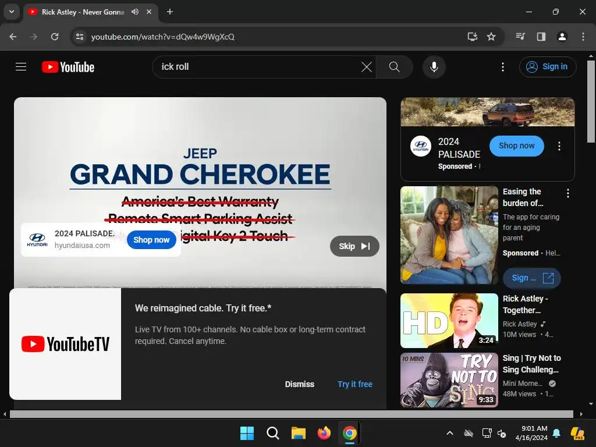Screen dimensions: 596x447
Task: Open Mini Moments channel link
Action: coord(523,383)
